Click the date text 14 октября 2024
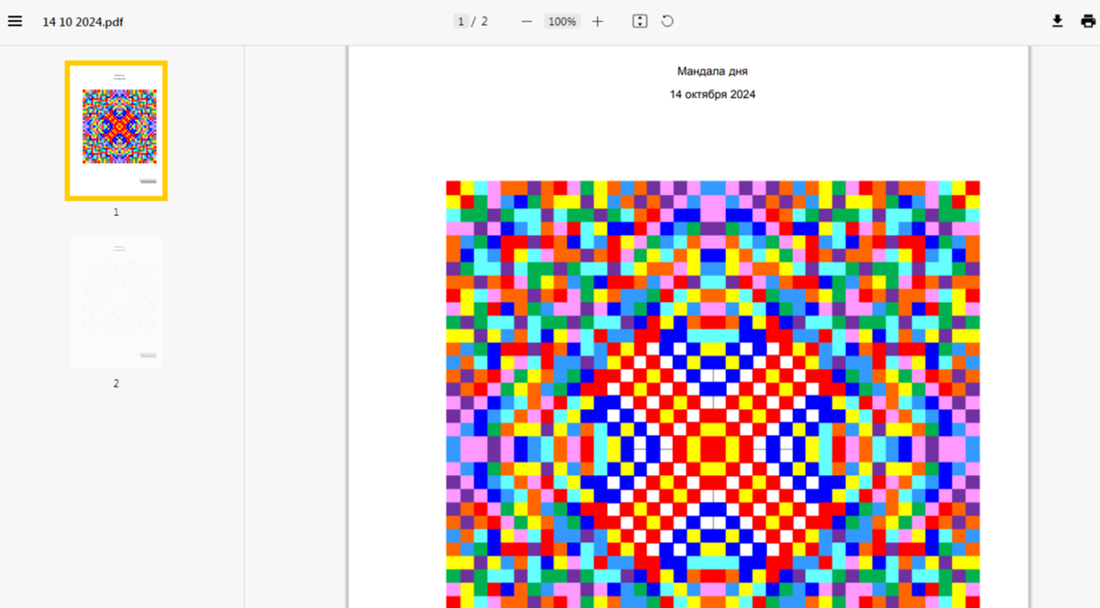1100x608 pixels. coord(712,93)
